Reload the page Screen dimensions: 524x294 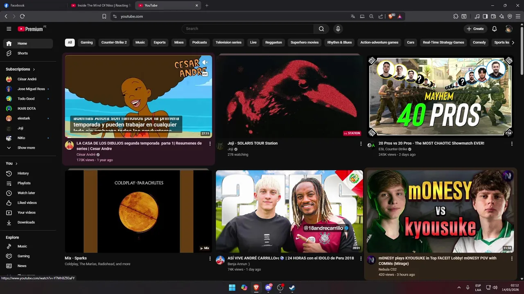click(x=22, y=16)
